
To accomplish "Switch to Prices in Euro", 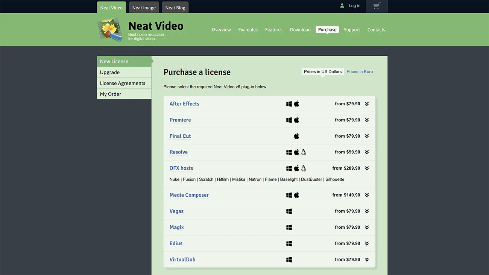I will coord(360,71).
